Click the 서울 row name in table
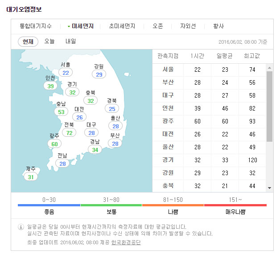The height and width of the screenshot is (254, 280). tap(168, 69)
